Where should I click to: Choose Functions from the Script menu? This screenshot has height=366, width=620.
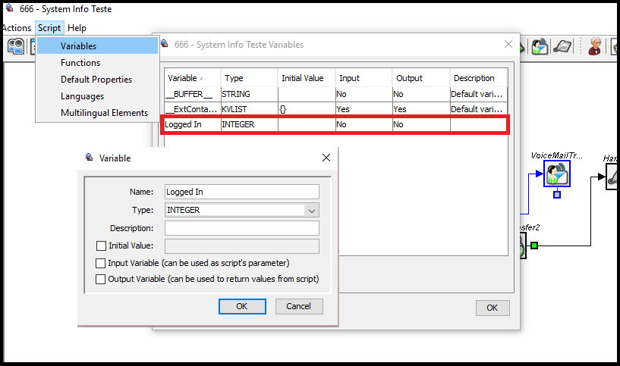[97, 63]
